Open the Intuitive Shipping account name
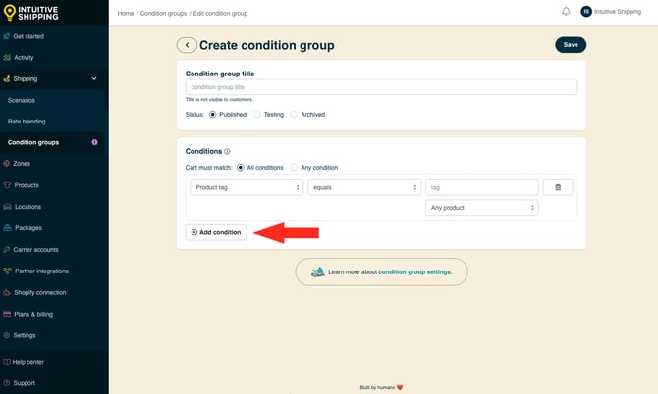 618,12
